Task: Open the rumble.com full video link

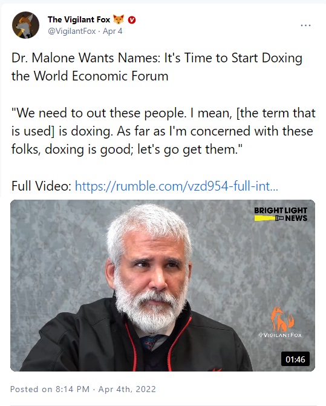Action: click(x=177, y=186)
